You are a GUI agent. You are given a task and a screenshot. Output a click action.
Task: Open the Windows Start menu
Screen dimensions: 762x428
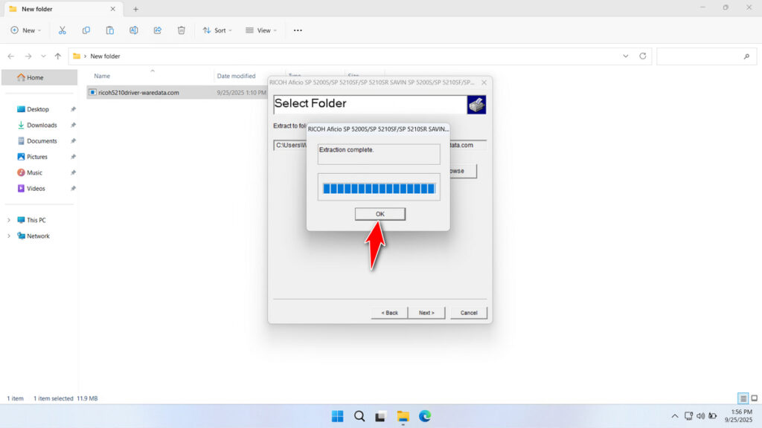(x=337, y=416)
